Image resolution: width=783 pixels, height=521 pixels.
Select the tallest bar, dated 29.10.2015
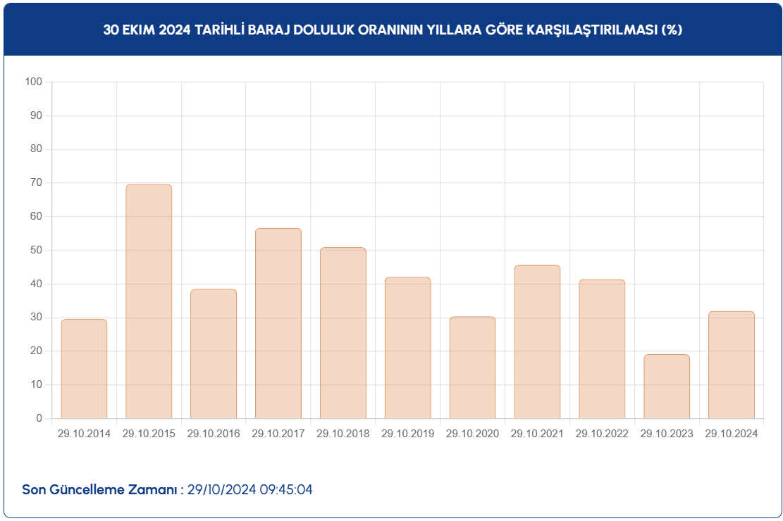pos(149,301)
